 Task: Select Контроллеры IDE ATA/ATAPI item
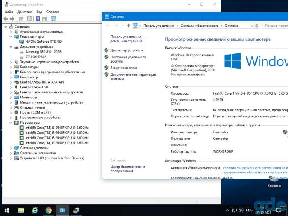(42, 82)
